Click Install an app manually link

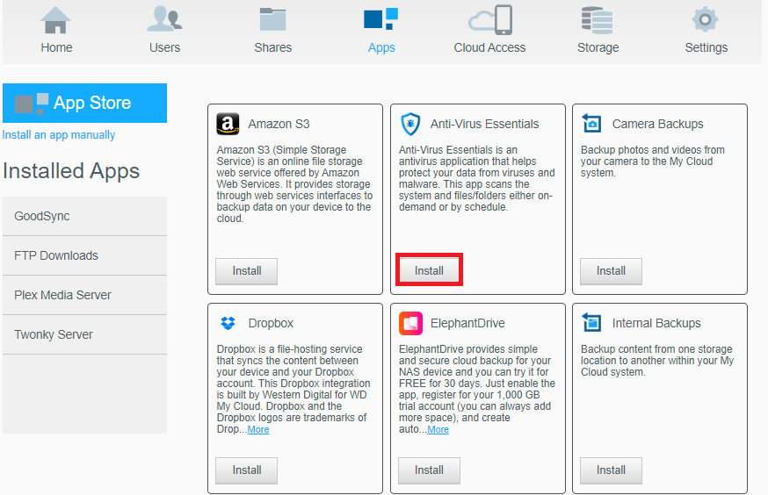click(59, 135)
